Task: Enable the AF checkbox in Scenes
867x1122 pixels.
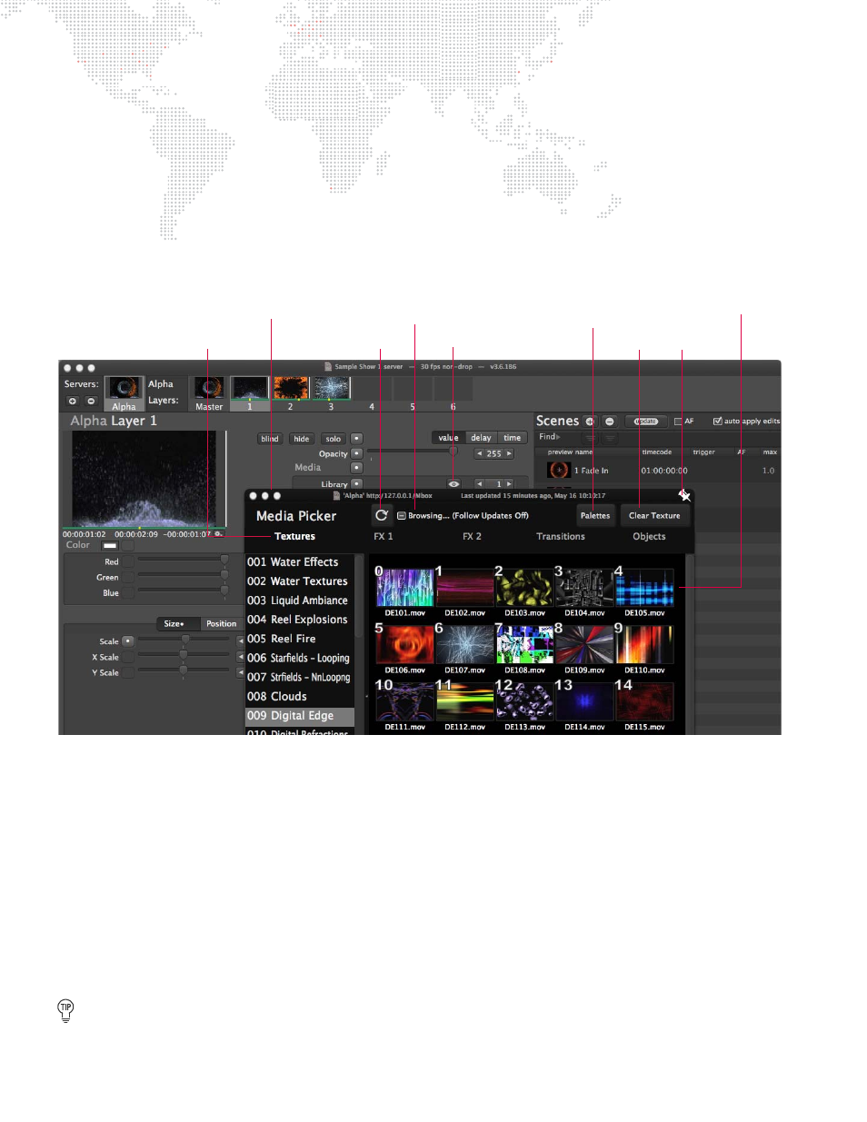Action: [x=678, y=422]
